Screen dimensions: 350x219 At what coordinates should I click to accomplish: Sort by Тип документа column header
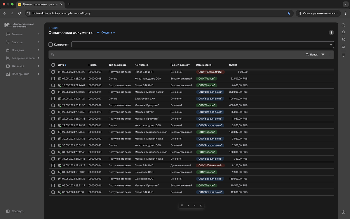118,65
